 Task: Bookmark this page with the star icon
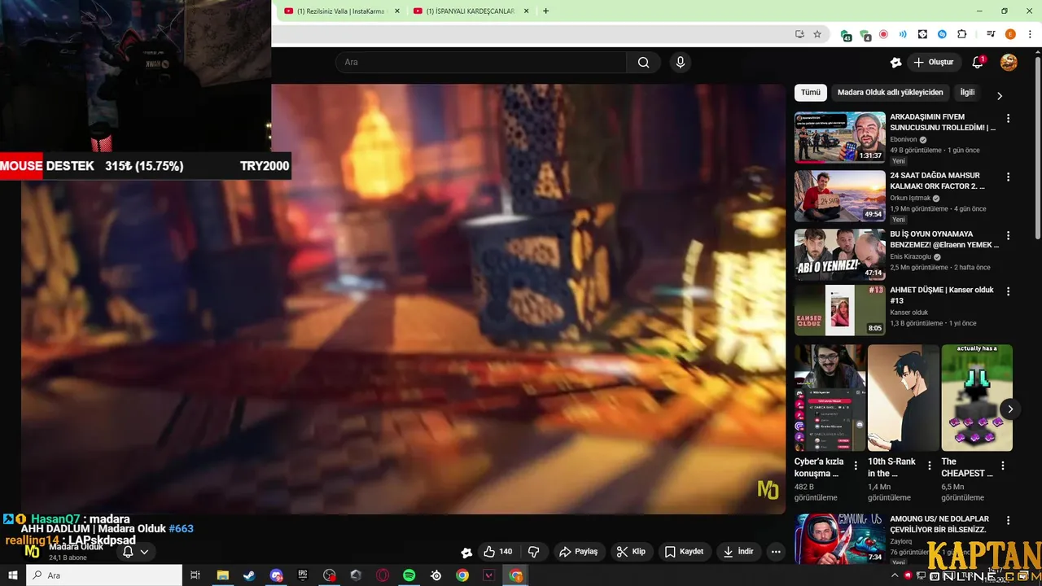[x=817, y=34]
